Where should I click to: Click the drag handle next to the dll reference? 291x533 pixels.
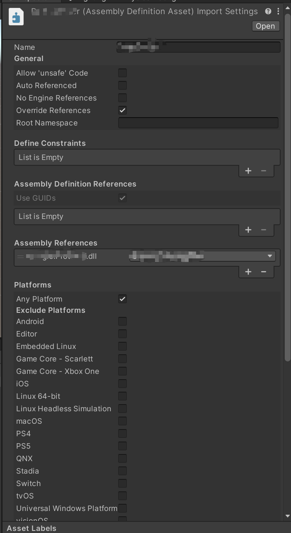(20, 256)
